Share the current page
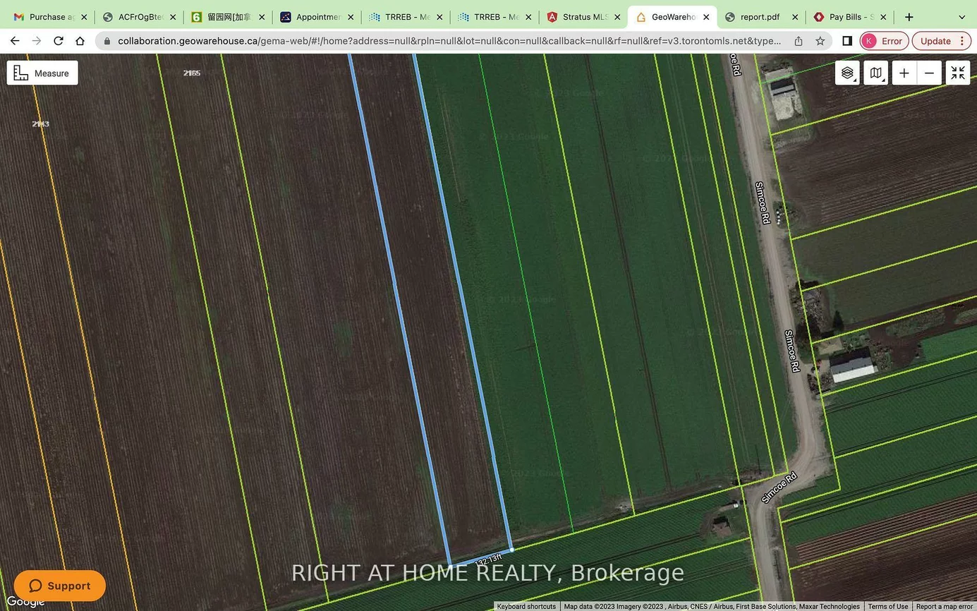Screen dimensions: 977x611 coord(798,41)
